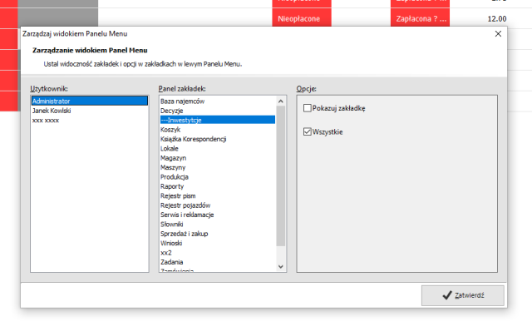
Task: Click the Lokale list item
Action: point(218,149)
